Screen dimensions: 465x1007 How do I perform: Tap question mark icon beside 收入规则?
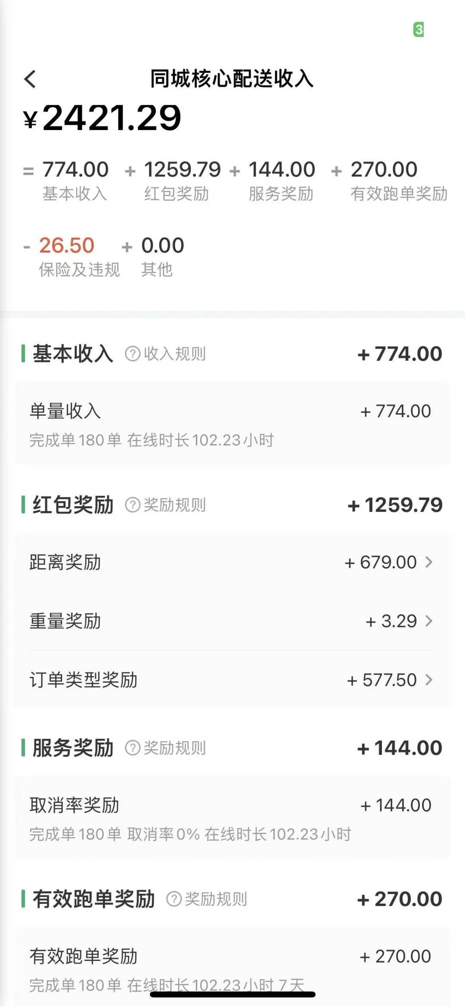coord(132,354)
